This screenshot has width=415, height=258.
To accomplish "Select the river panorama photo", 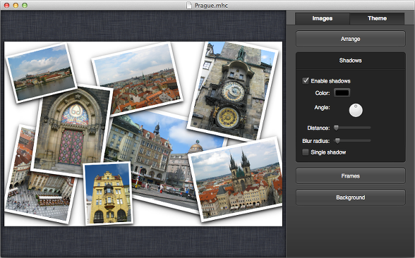I will pos(41,72).
